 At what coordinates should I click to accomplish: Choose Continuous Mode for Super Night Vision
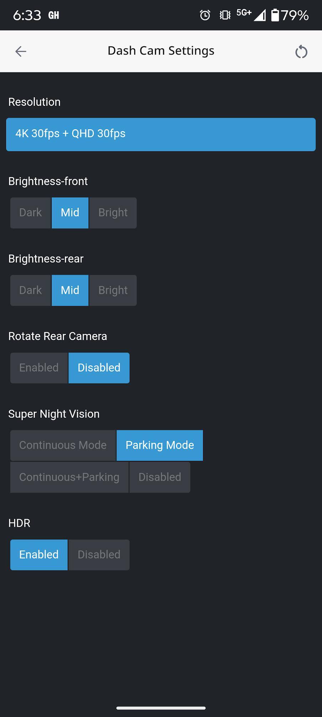63,445
